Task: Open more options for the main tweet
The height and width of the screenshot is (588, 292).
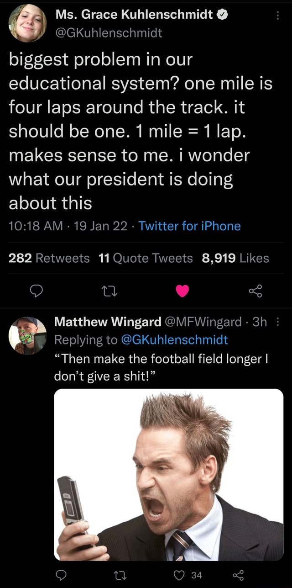Action: pyautogui.click(x=278, y=15)
